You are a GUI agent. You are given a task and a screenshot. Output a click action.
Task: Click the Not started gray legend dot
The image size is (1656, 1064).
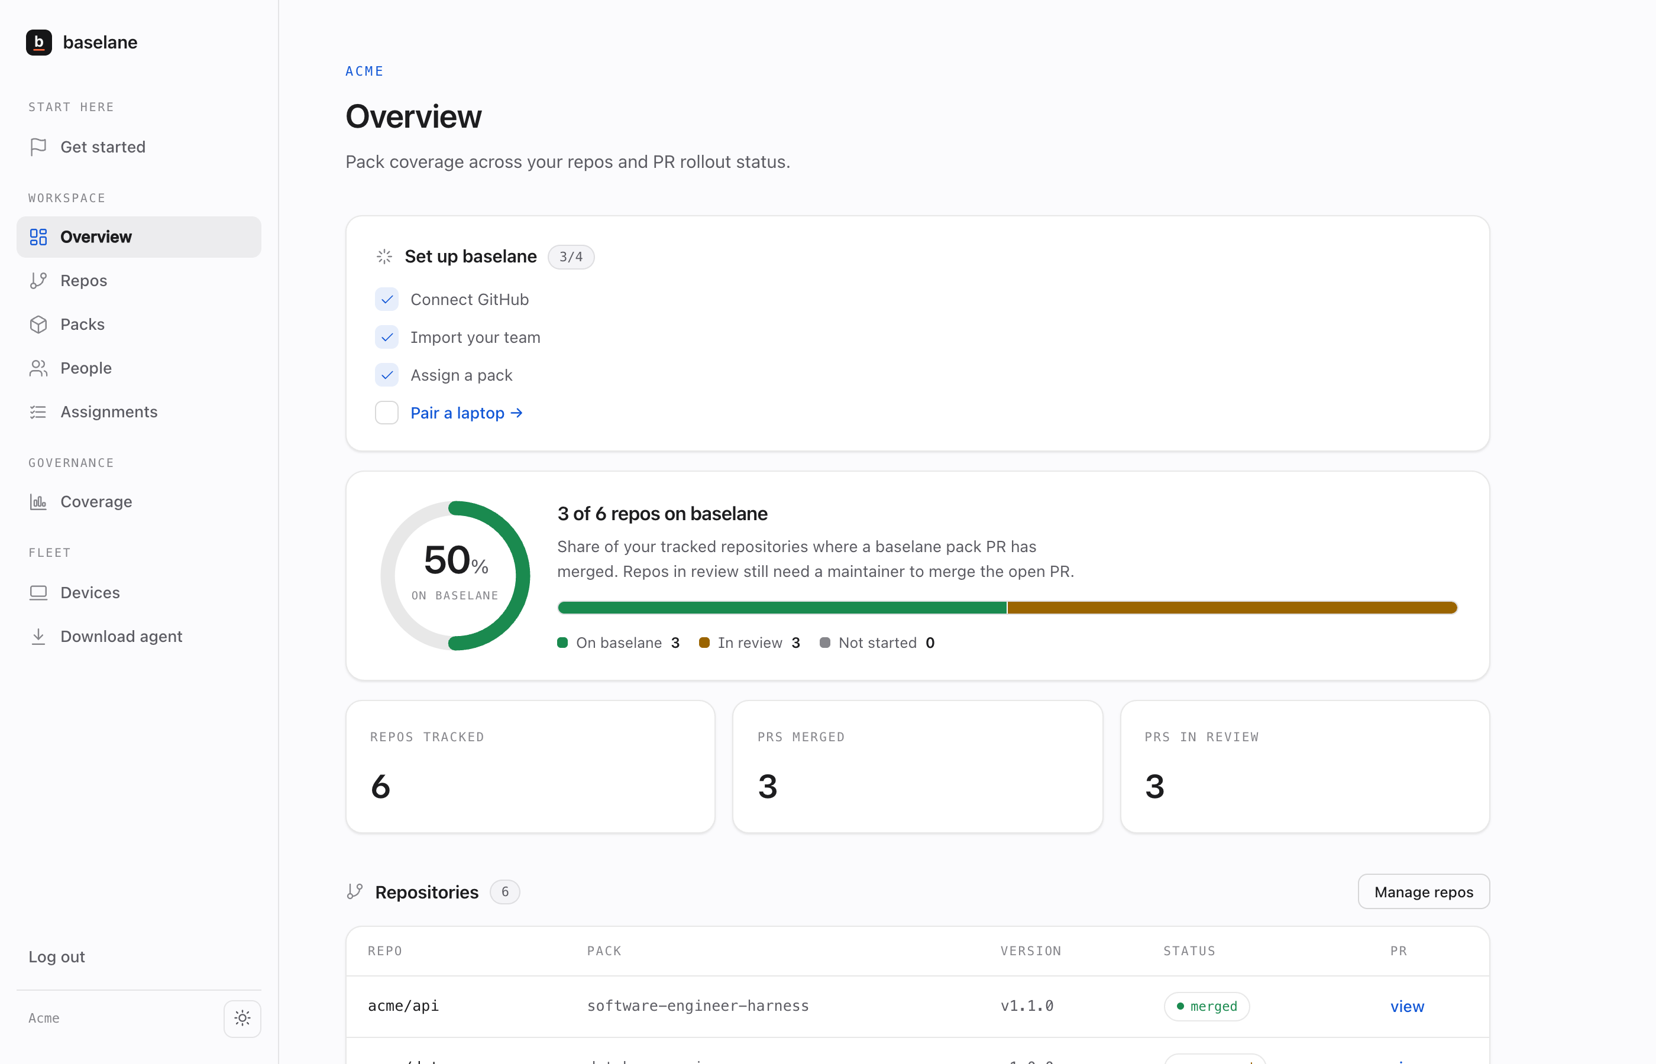(x=824, y=643)
